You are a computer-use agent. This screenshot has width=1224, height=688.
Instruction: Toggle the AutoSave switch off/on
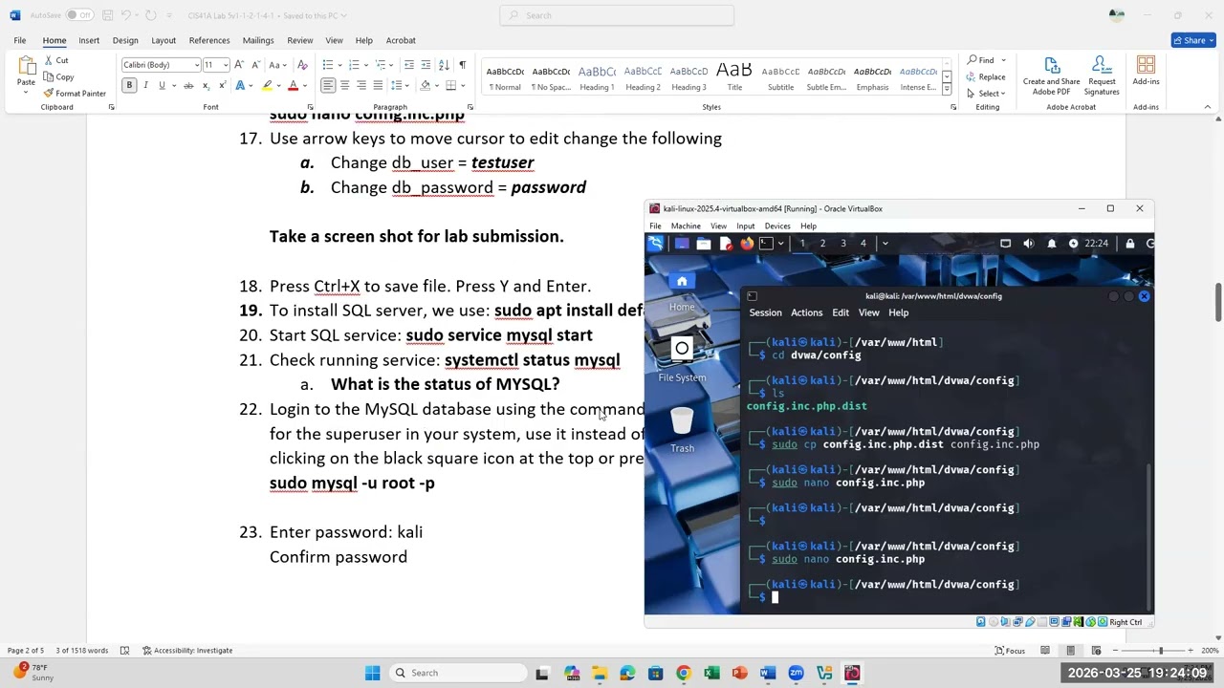point(78,15)
